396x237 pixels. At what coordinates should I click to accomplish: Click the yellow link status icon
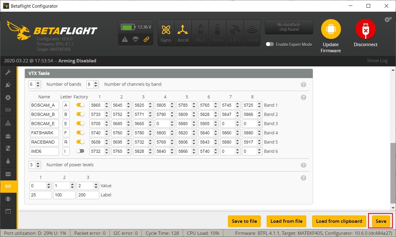coord(146,39)
